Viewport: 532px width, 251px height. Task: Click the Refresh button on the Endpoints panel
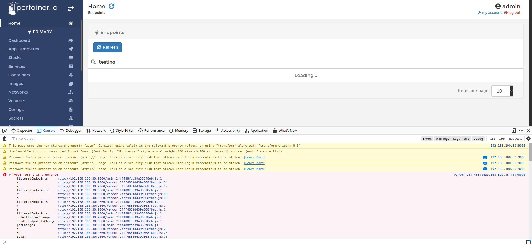tap(108, 47)
